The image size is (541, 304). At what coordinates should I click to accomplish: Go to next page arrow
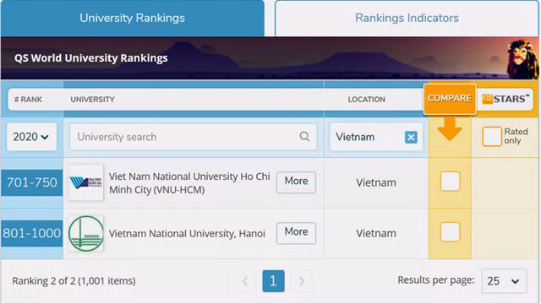coord(301,281)
